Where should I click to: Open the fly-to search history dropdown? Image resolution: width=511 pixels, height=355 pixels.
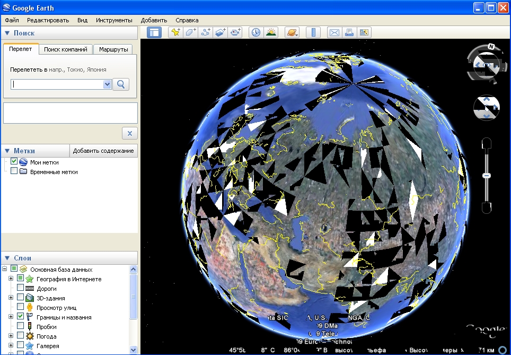pos(107,84)
